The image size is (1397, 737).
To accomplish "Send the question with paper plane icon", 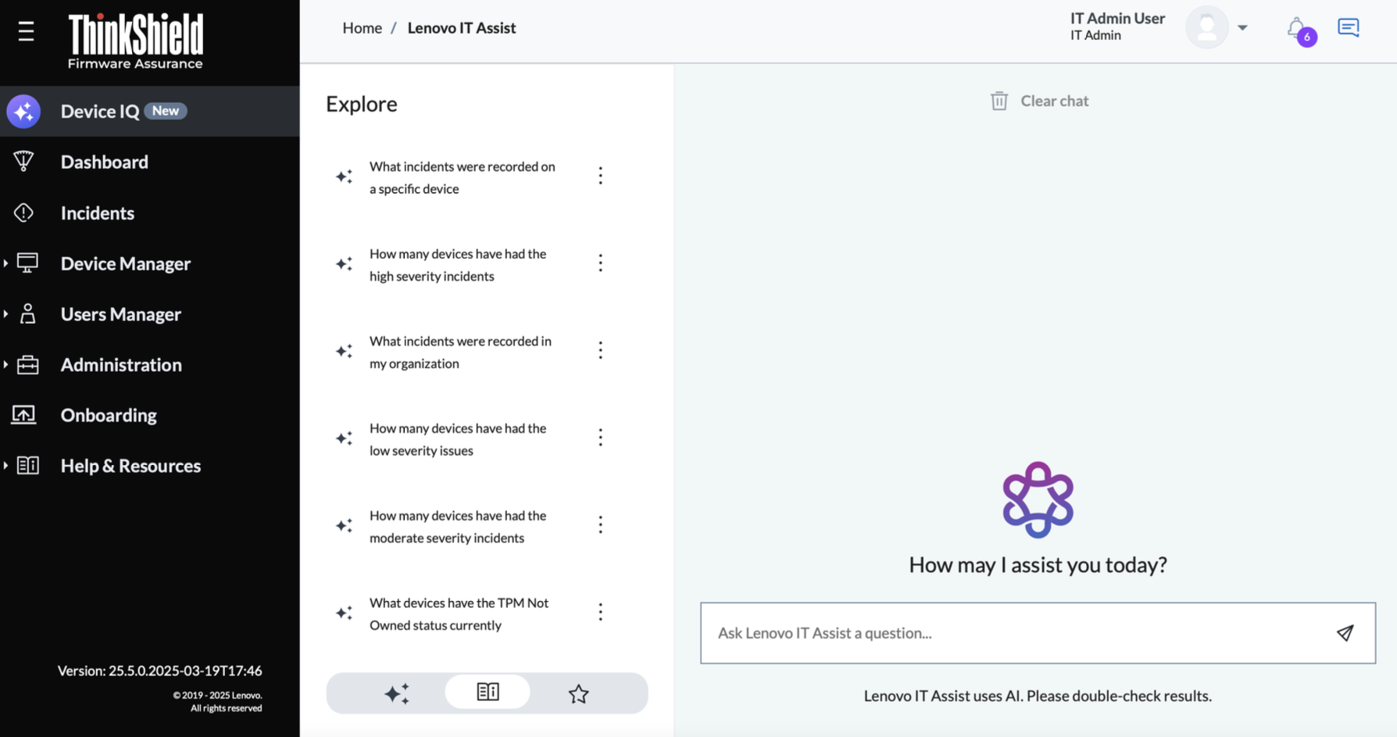I will tap(1345, 633).
